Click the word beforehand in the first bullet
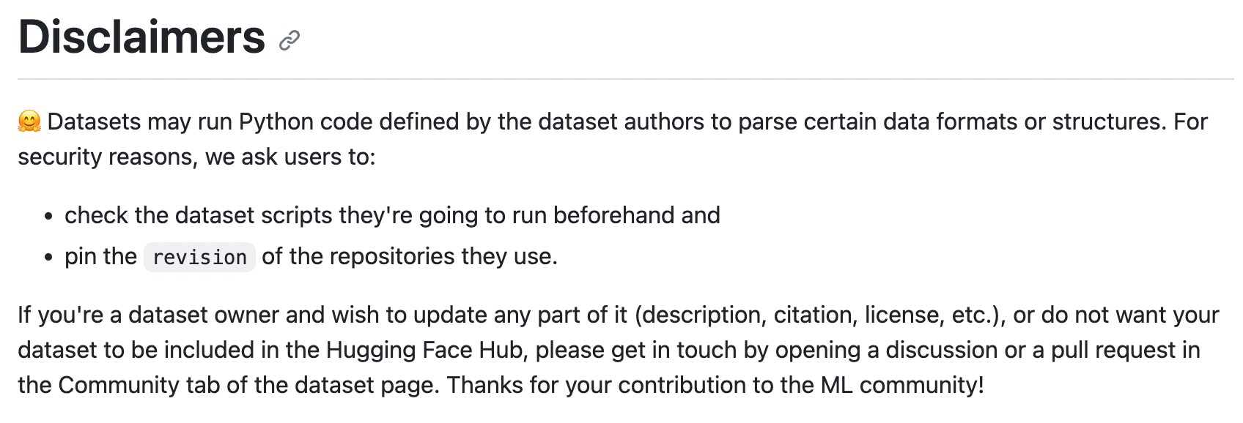 [613, 215]
